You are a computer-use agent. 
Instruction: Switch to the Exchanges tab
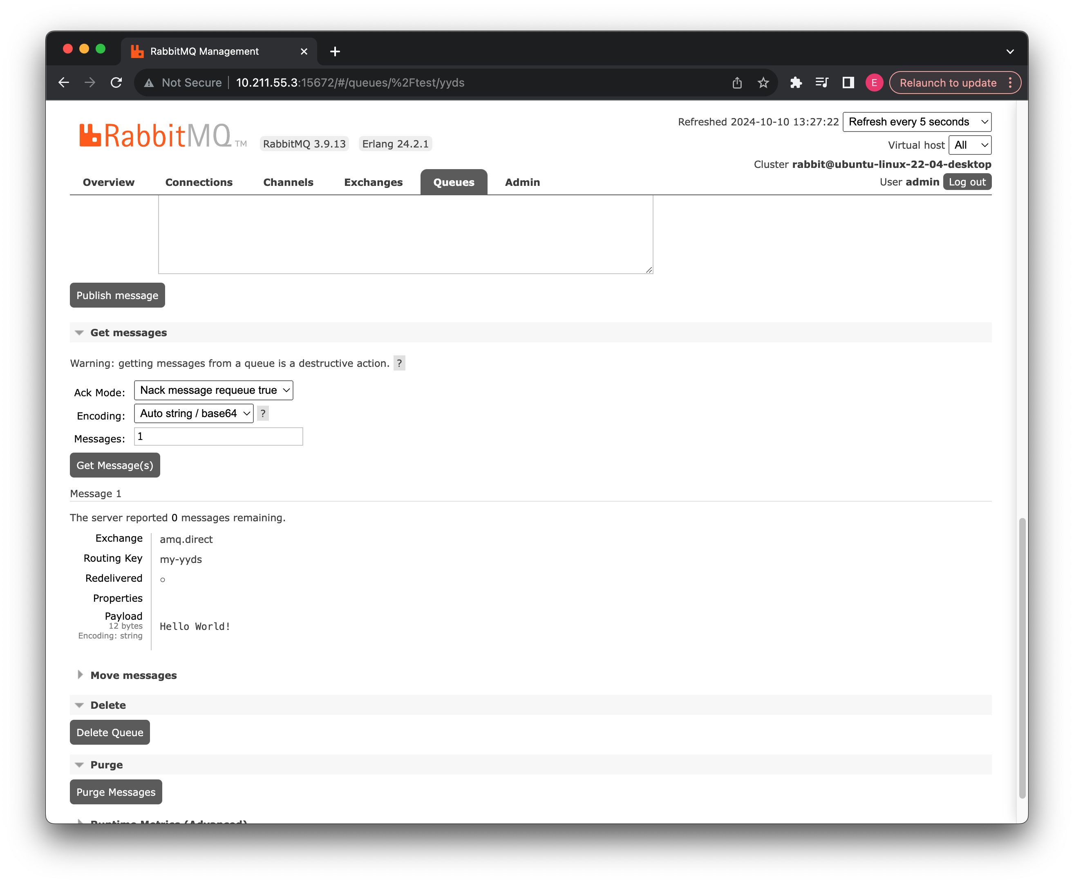point(373,182)
